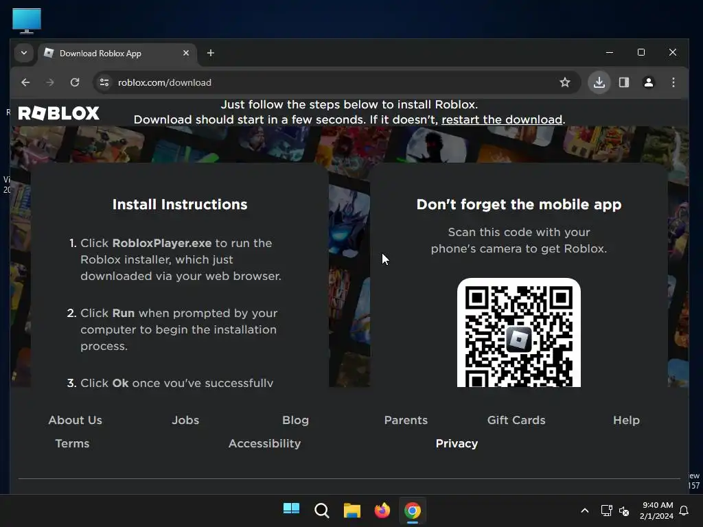This screenshot has height=527, width=703.
Task: Open the notifications bell icon
Action: (x=684, y=511)
